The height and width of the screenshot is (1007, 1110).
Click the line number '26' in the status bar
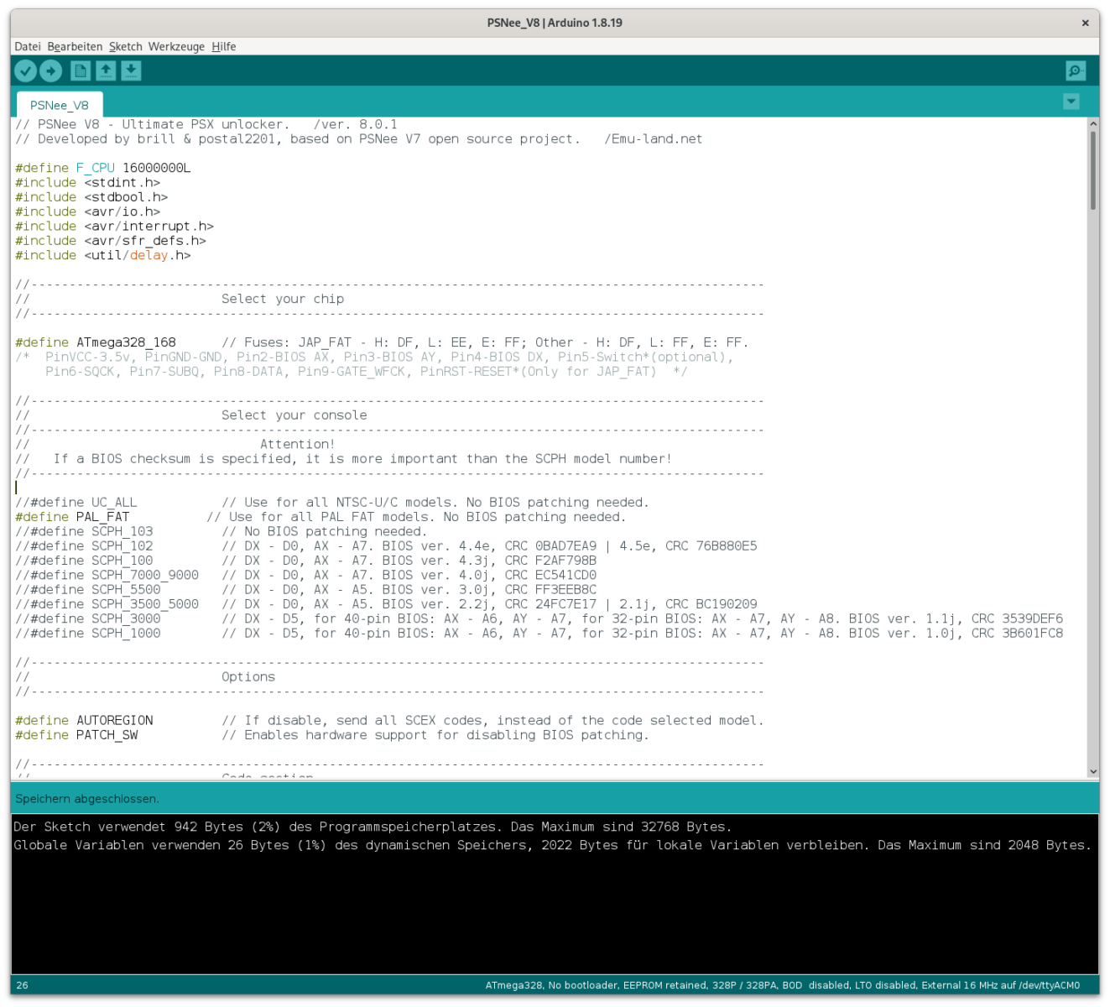coord(22,985)
